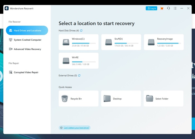Open the Can't detect your hard drive link

tap(77, 128)
